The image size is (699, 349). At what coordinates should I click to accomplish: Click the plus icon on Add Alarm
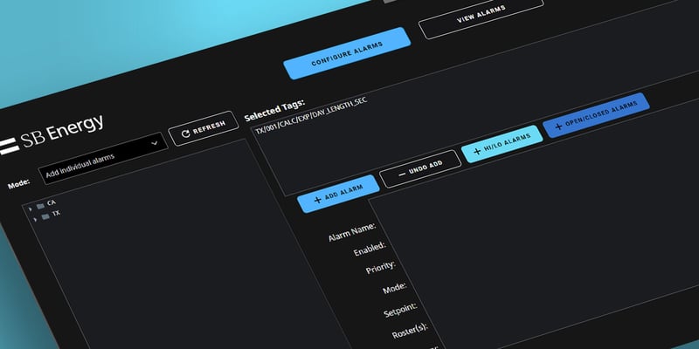(x=318, y=200)
